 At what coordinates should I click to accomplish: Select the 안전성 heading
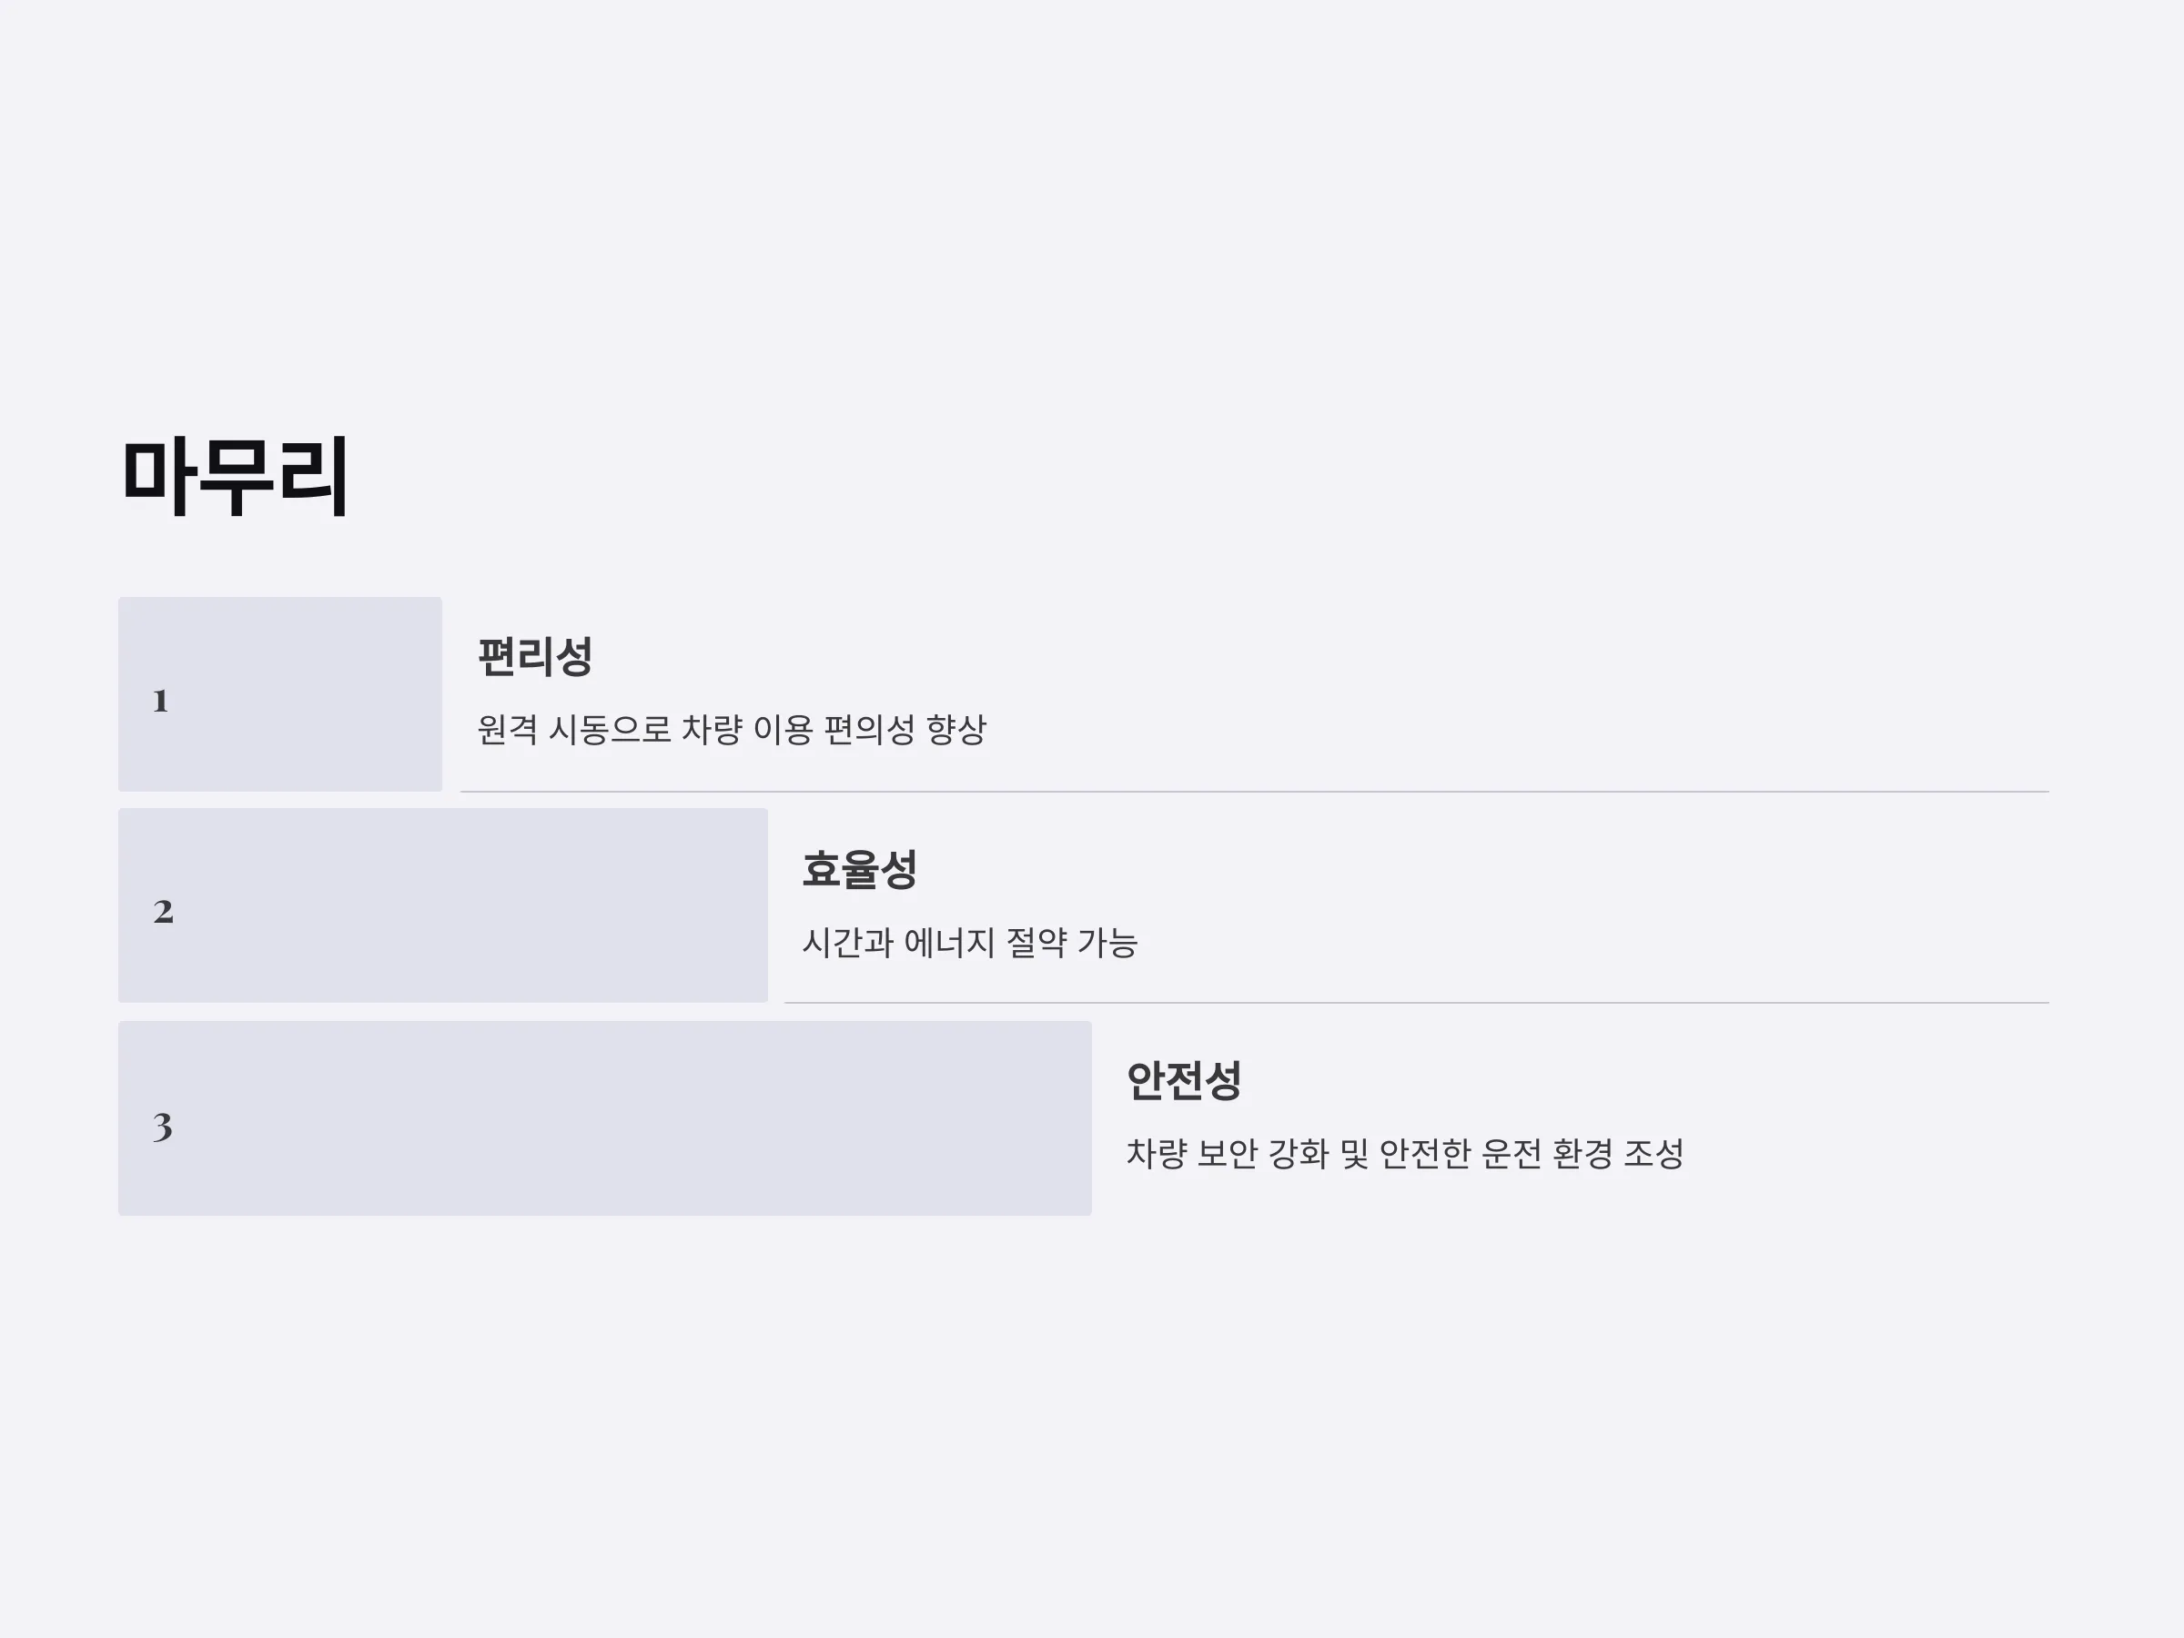pos(1184,1081)
